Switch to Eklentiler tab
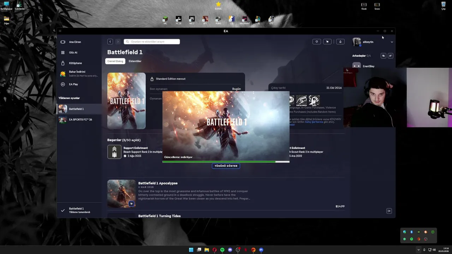Viewport: 452px width, 254px height. click(x=135, y=61)
